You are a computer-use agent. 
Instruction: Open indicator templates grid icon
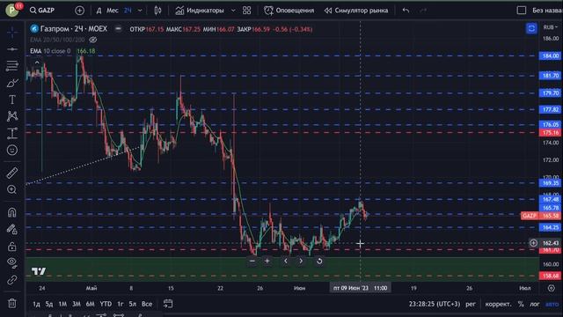click(x=246, y=11)
